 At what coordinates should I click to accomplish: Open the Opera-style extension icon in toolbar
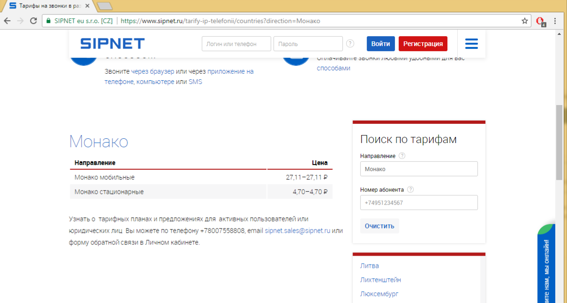coord(540,21)
